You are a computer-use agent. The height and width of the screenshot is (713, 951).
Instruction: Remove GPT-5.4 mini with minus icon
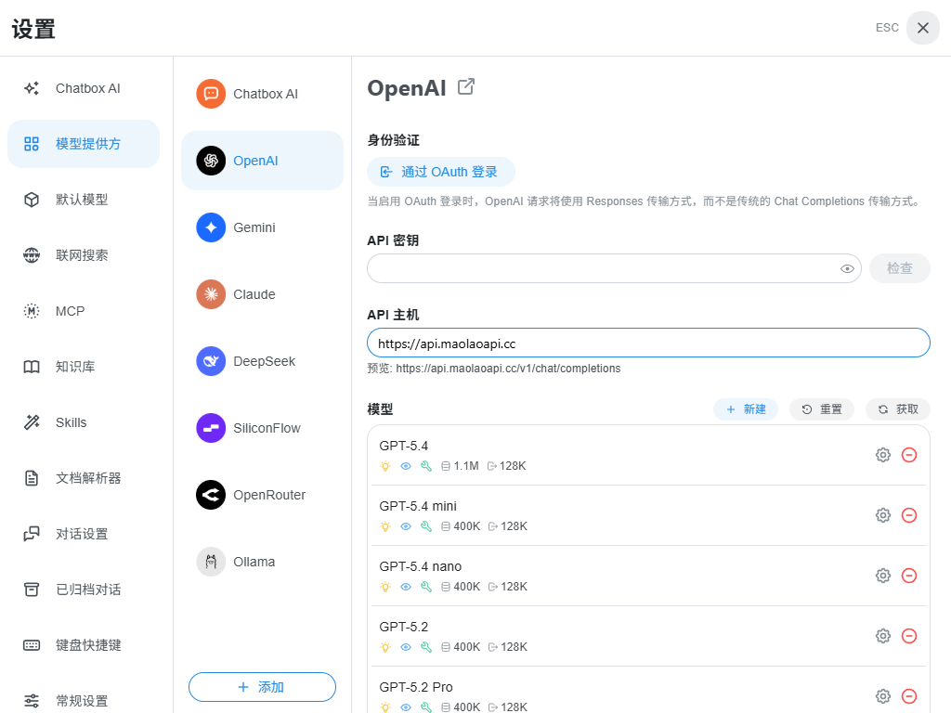coord(909,515)
